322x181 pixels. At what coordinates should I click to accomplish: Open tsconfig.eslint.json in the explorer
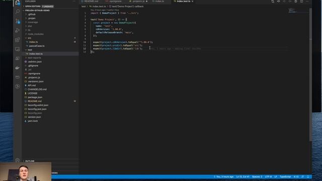point(38,105)
